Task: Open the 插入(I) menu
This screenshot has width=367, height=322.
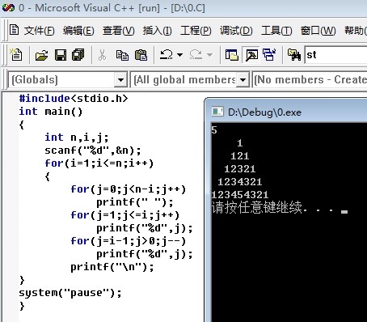Action: 158,31
